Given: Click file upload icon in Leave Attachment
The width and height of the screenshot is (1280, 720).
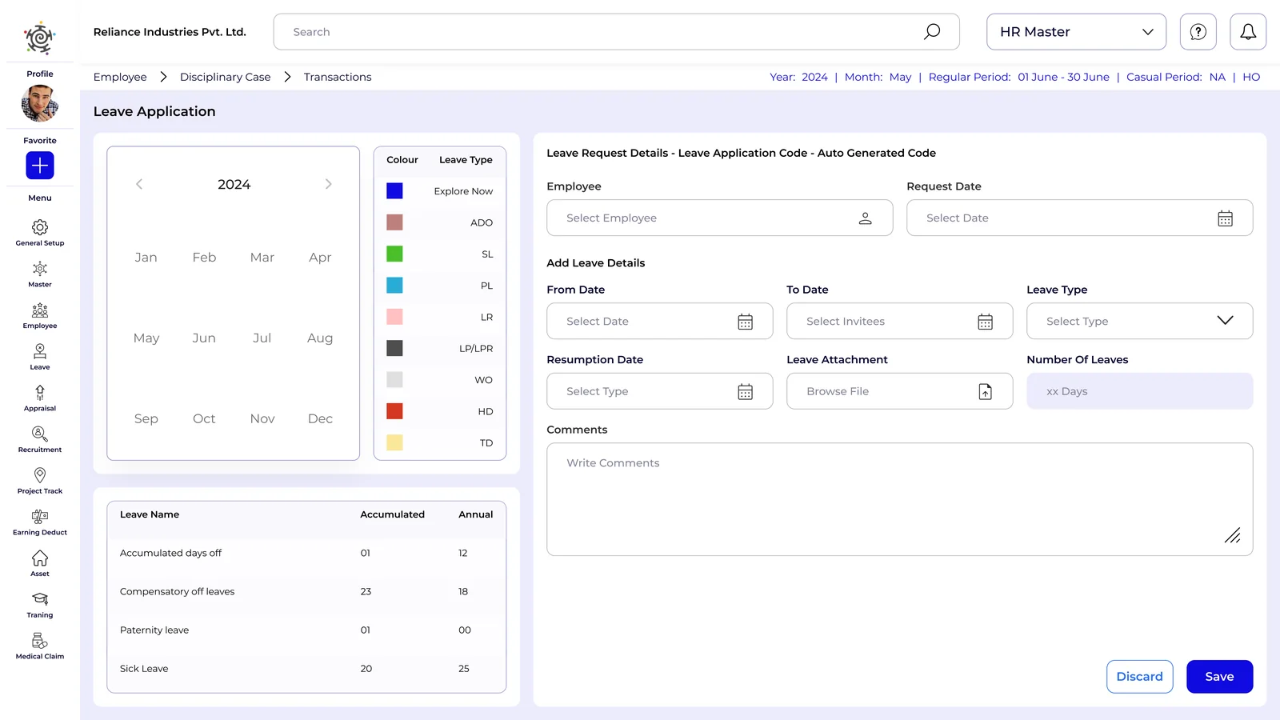Looking at the screenshot, I should click(x=985, y=391).
